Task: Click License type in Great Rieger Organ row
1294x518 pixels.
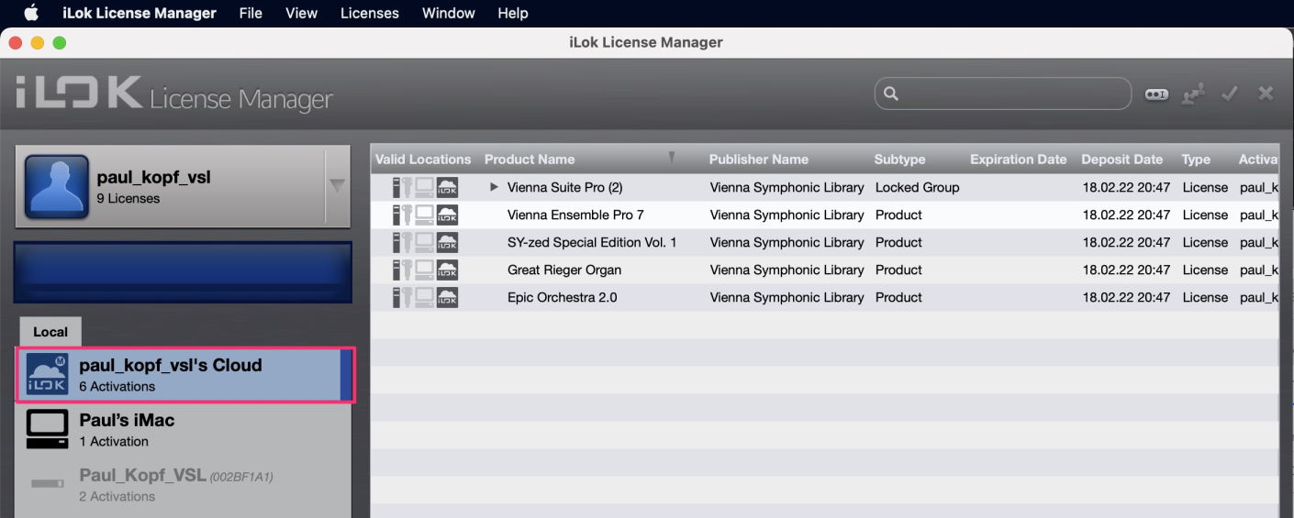Action: pyautogui.click(x=1205, y=270)
